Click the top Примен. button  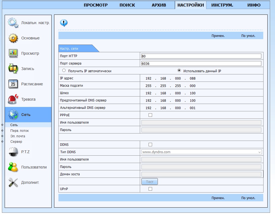[218, 36]
